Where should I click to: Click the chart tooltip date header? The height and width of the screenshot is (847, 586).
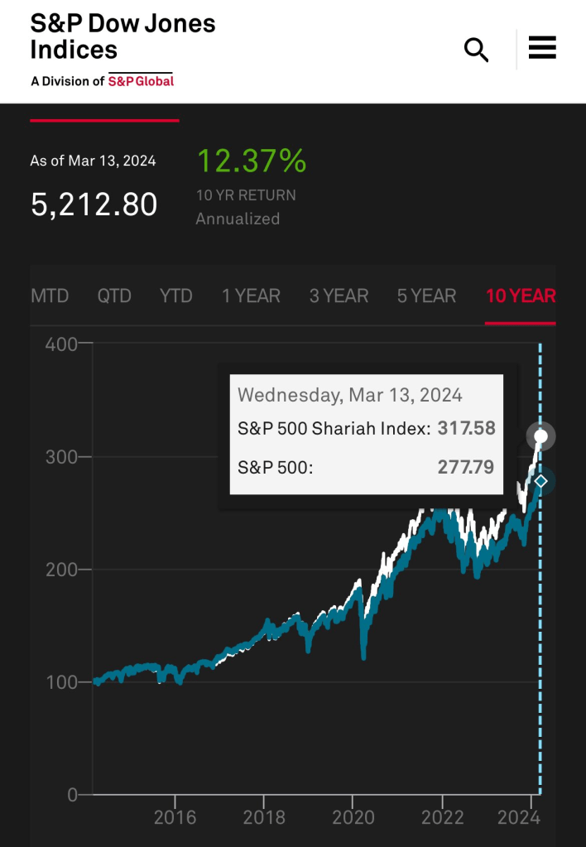[349, 395]
